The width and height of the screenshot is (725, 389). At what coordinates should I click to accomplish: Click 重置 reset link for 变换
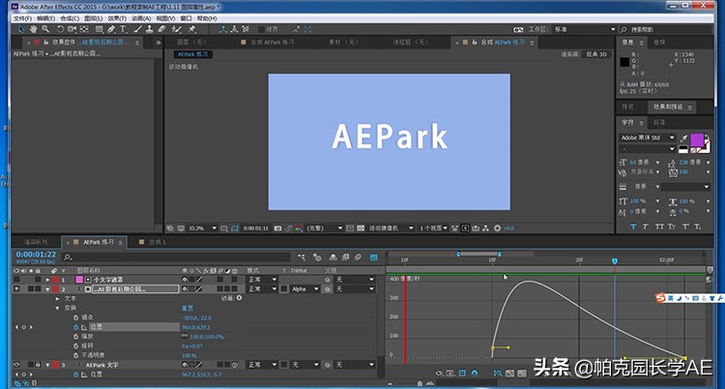[188, 308]
